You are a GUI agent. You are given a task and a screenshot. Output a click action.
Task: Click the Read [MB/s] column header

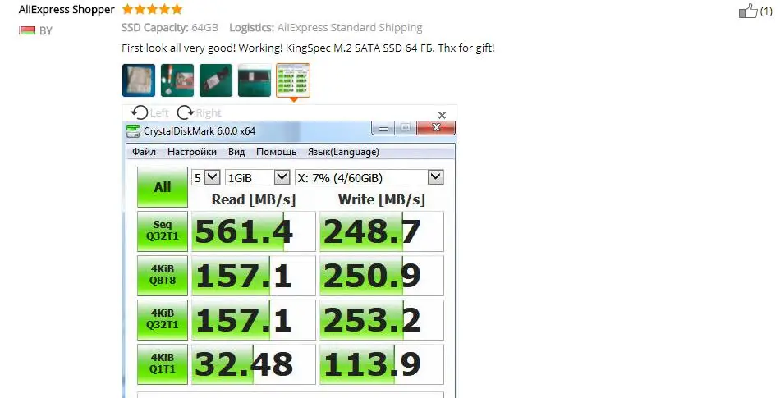(254, 199)
